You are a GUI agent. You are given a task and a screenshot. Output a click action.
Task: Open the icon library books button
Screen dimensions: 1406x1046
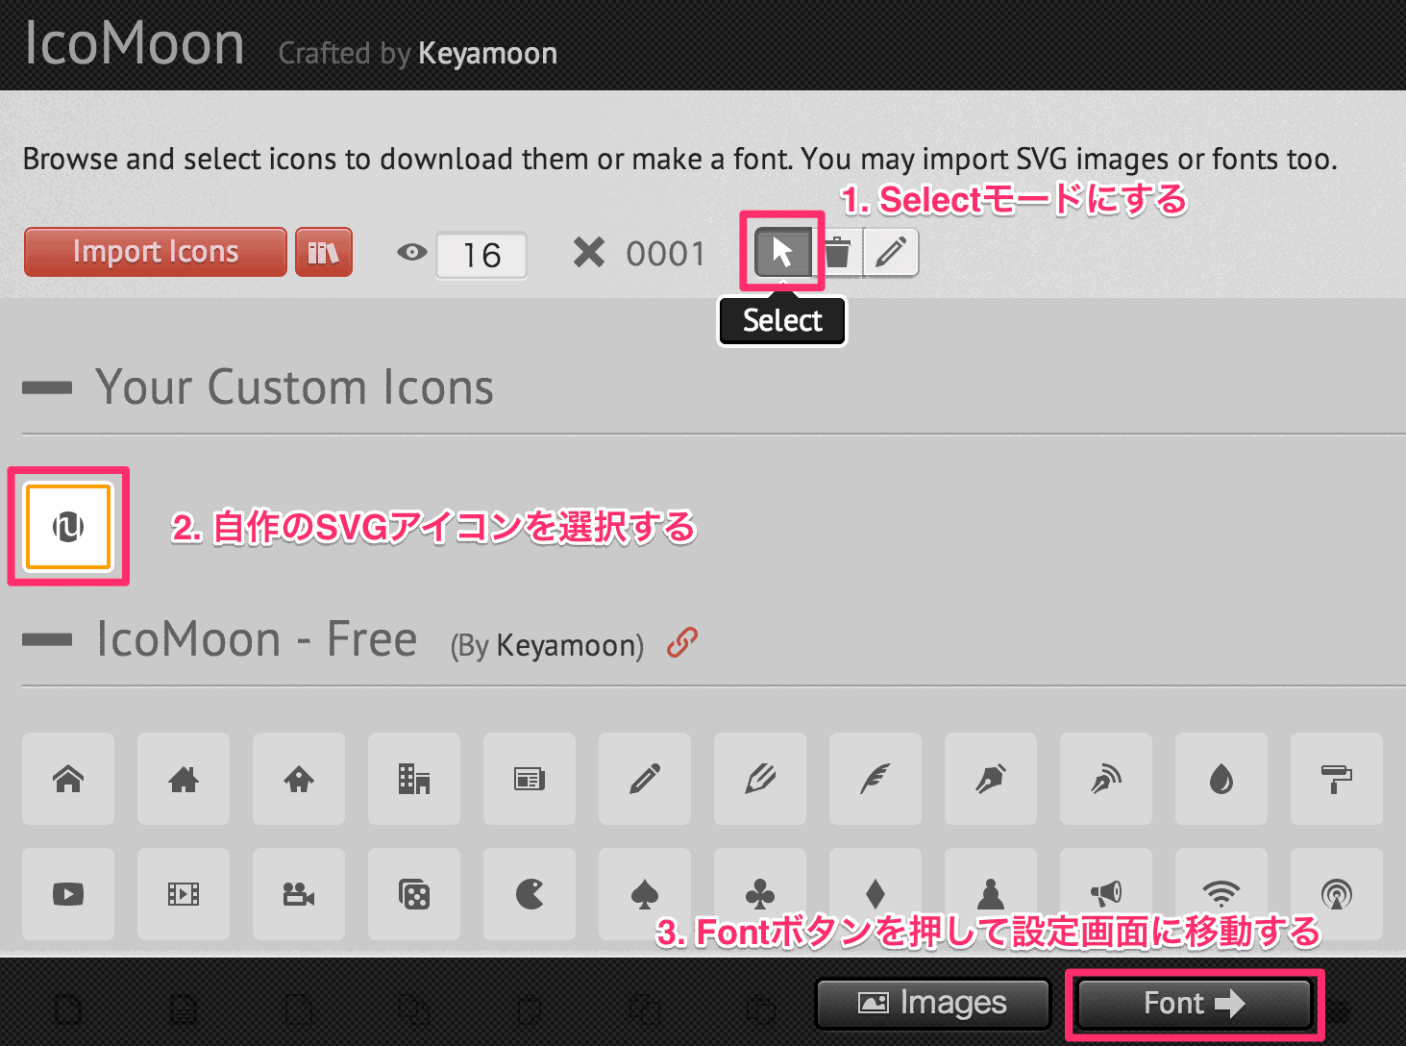[323, 252]
